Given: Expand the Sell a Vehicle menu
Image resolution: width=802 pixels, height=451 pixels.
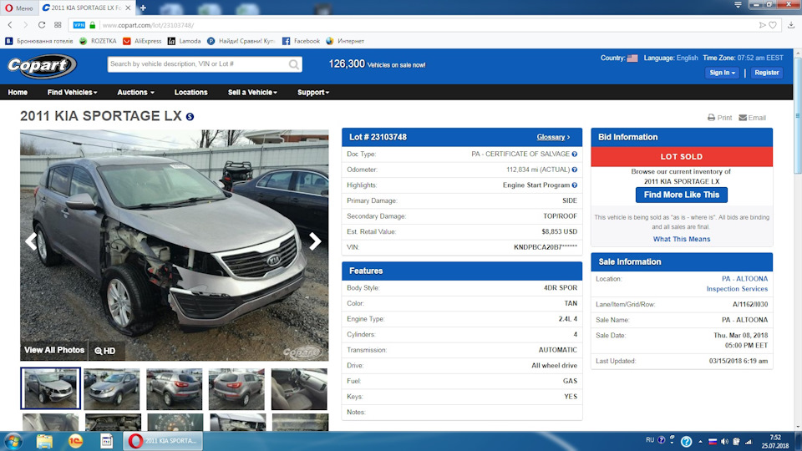Looking at the screenshot, I should tap(252, 93).
